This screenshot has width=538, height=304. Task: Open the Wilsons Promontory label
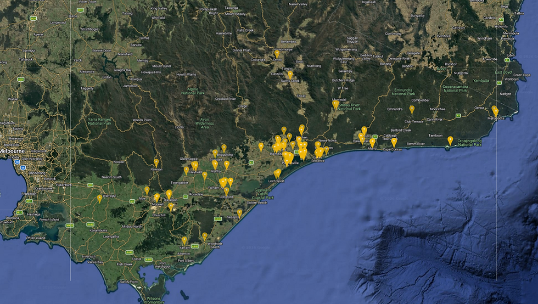153,300
